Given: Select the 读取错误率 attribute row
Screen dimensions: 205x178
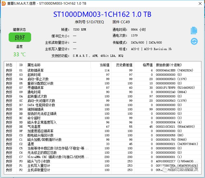Looking at the screenshot, I should coord(102,70).
